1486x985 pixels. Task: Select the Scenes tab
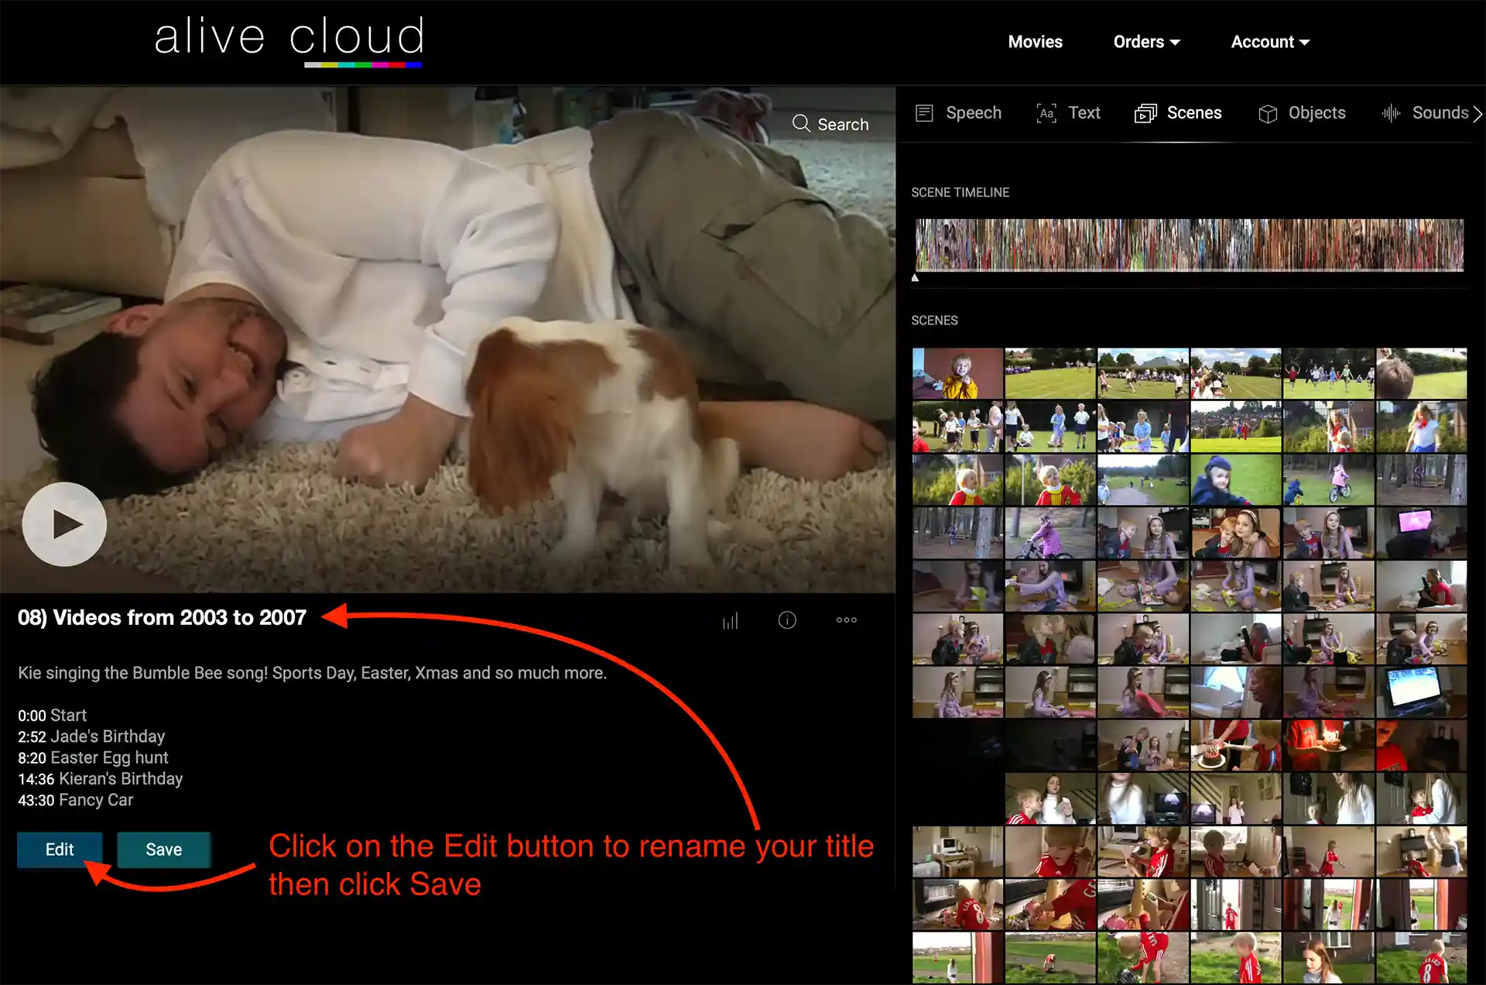tap(1178, 113)
